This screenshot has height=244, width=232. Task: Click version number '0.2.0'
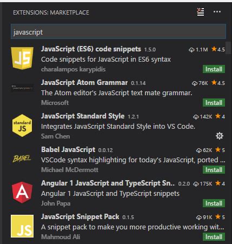point(184,184)
